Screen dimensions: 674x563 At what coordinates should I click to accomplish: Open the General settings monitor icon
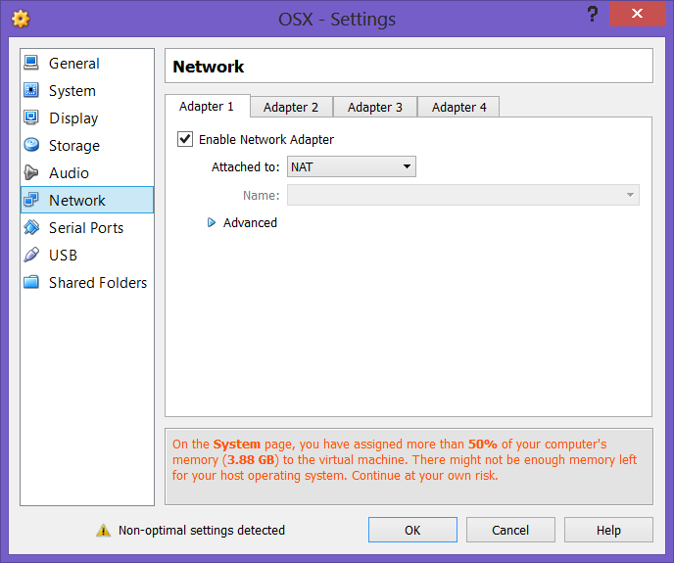pyautogui.click(x=31, y=63)
